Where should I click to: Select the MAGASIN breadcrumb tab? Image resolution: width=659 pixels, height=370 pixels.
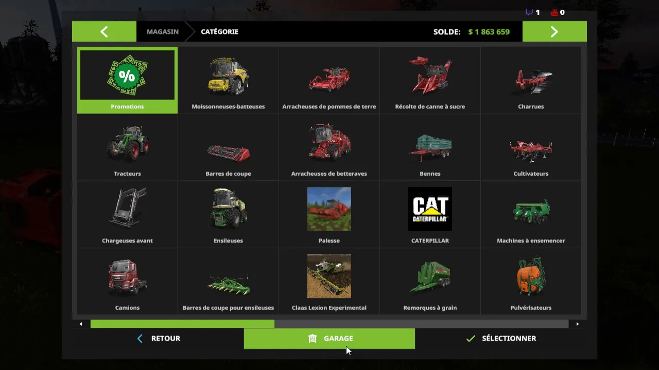point(163,31)
